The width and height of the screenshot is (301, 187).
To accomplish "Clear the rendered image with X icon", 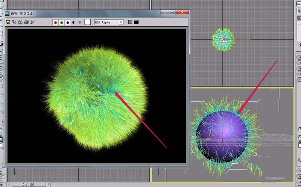I will coord(32,23).
